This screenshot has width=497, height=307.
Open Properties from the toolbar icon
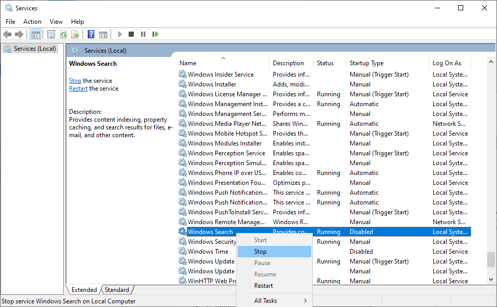(x=51, y=35)
